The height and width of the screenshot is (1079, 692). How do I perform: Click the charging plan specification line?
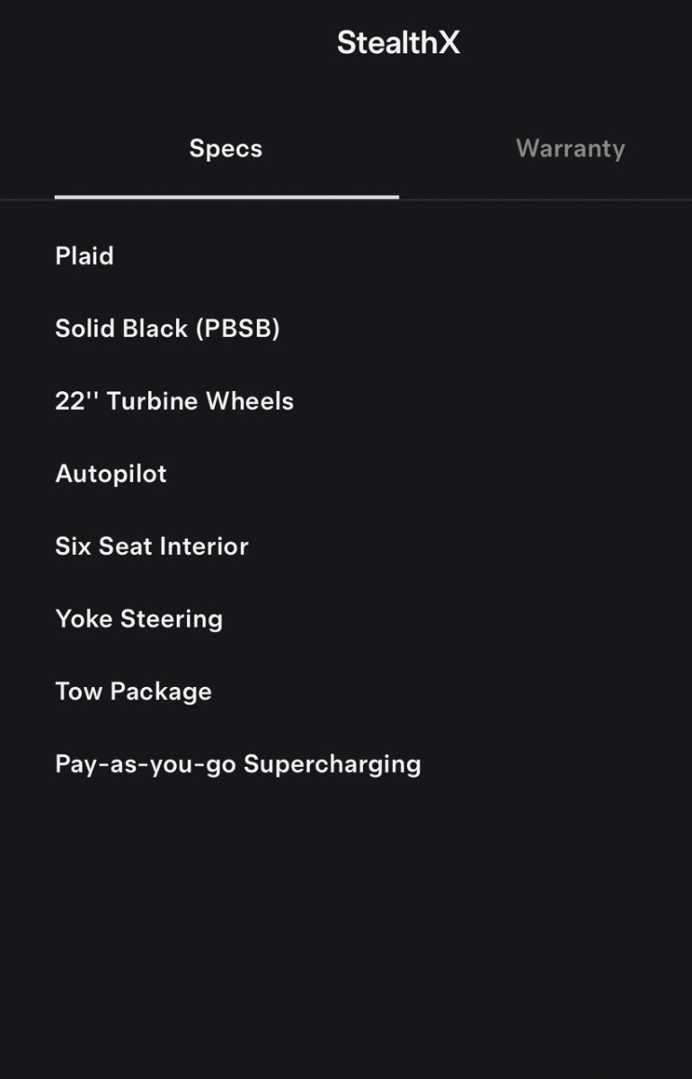pyautogui.click(x=238, y=764)
